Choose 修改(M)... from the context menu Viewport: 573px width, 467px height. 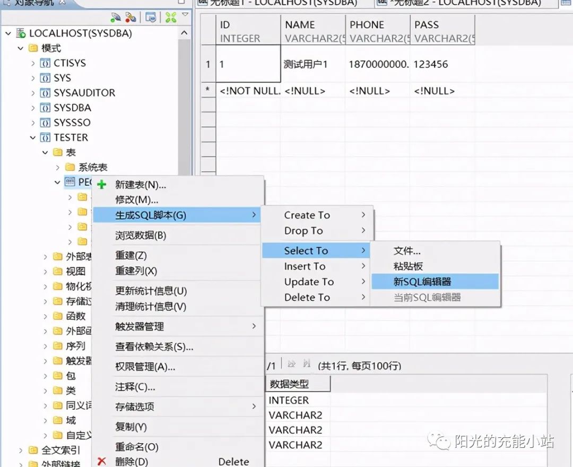(178, 200)
